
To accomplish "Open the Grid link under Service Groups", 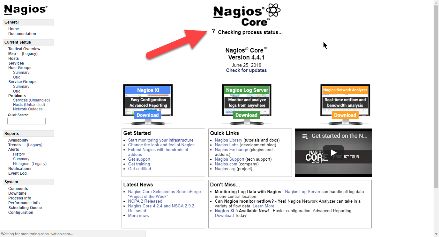I will point(17,91).
